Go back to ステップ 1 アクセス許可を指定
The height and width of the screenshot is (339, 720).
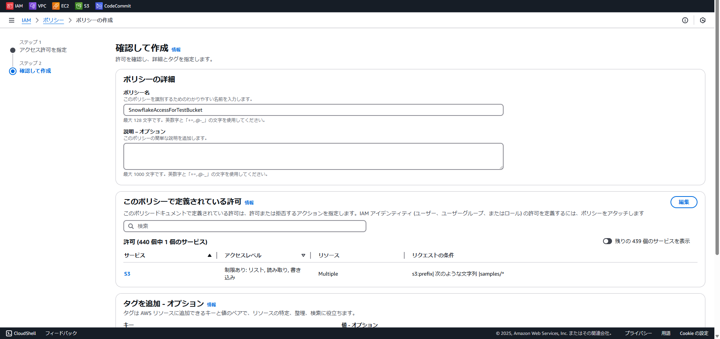(43, 50)
